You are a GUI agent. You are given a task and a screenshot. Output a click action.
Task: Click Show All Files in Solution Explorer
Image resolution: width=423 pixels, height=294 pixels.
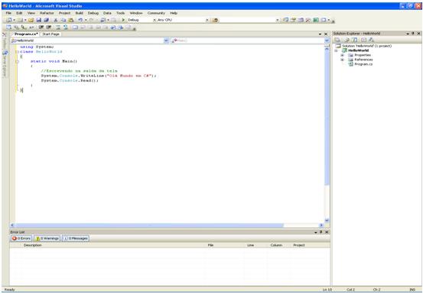pyautogui.click(x=347, y=40)
